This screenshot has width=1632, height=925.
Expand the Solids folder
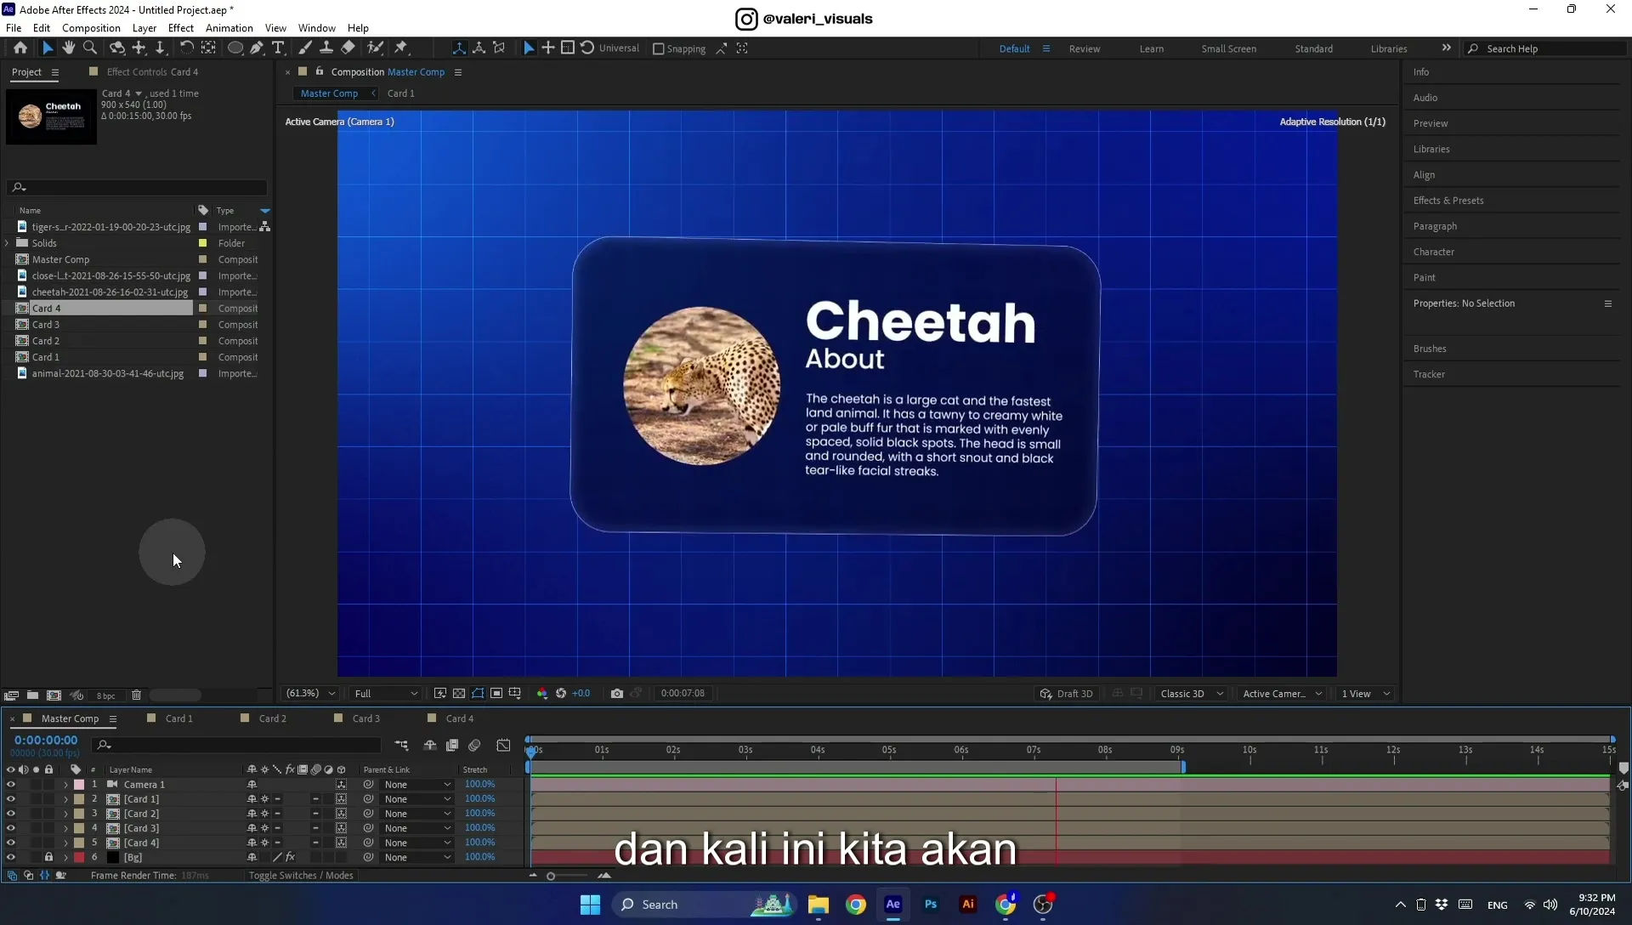coord(8,243)
